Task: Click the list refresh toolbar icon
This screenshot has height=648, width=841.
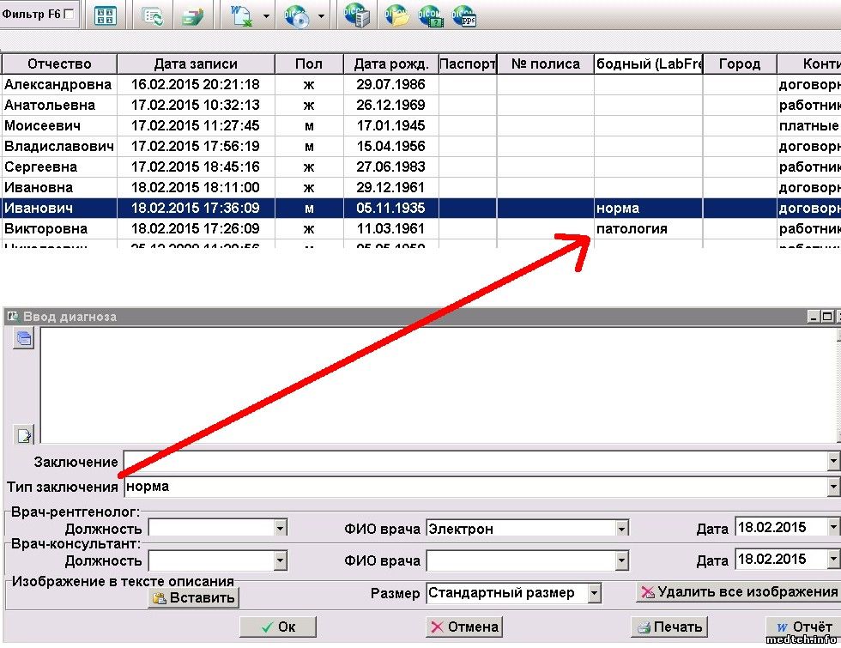Action: (154, 15)
